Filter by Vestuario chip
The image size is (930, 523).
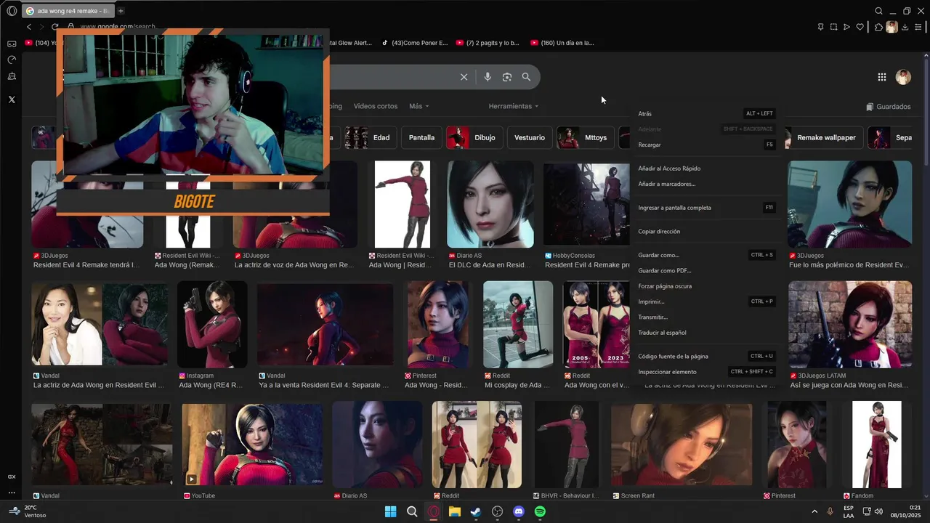pos(530,137)
